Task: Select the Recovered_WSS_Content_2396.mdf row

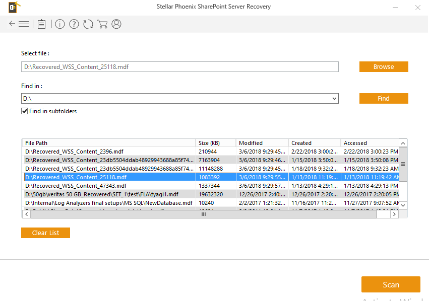Action: [109, 152]
